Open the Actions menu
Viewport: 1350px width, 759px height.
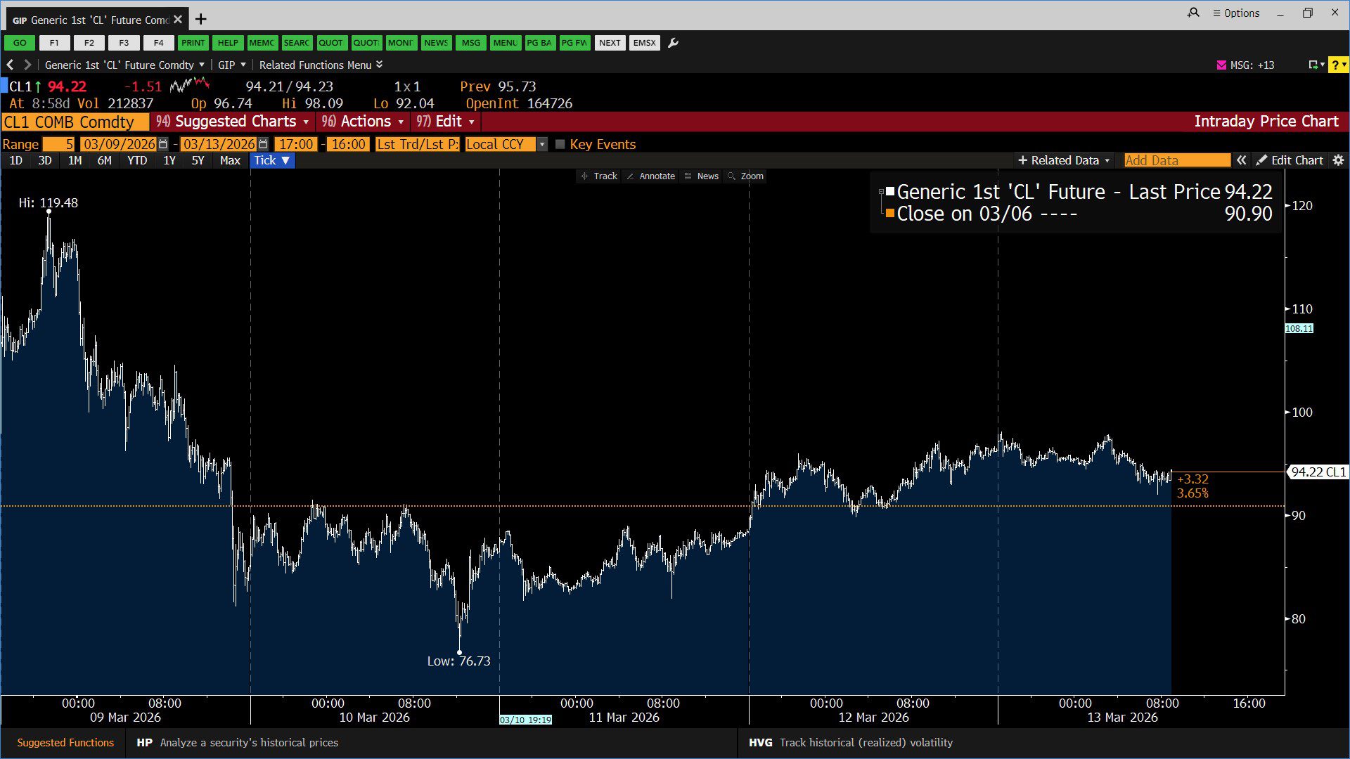click(363, 122)
